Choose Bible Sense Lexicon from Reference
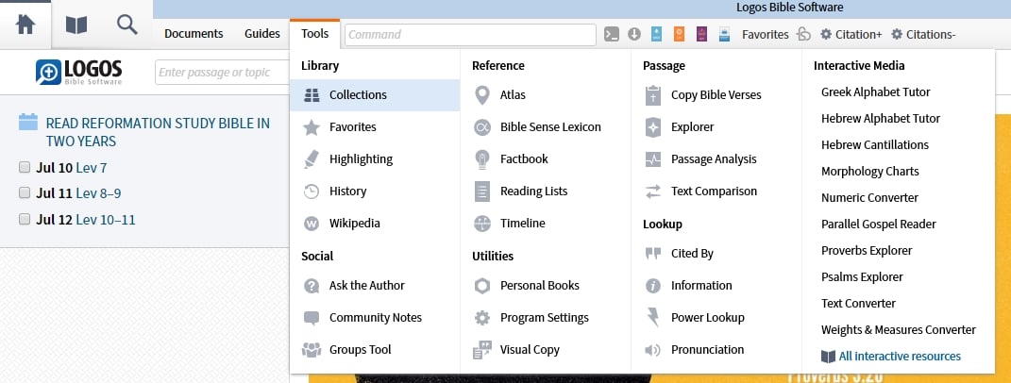 coord(550,126)
